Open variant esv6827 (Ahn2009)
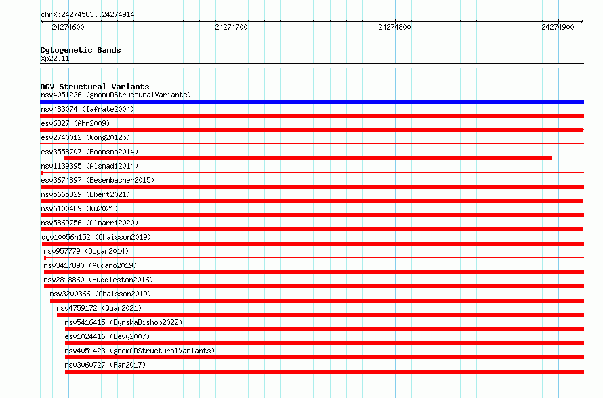Screen dimensions: 603x398 pos(75,123)
